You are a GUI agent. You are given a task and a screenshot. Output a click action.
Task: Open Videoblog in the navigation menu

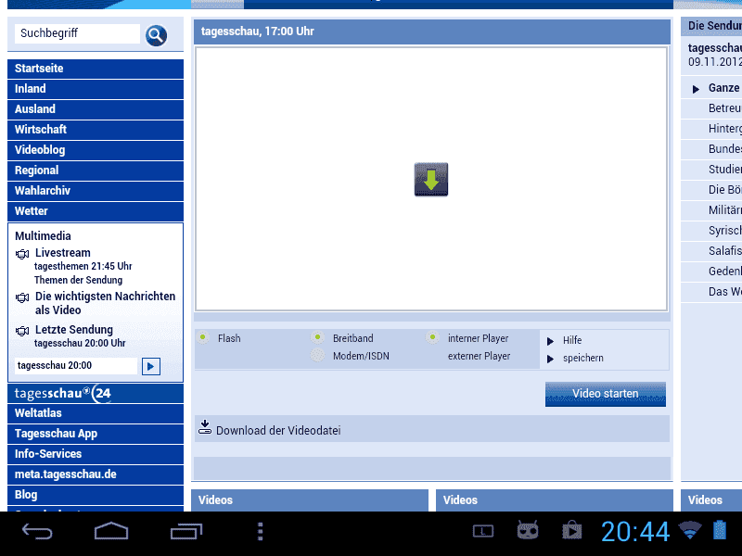click(96, 150)
